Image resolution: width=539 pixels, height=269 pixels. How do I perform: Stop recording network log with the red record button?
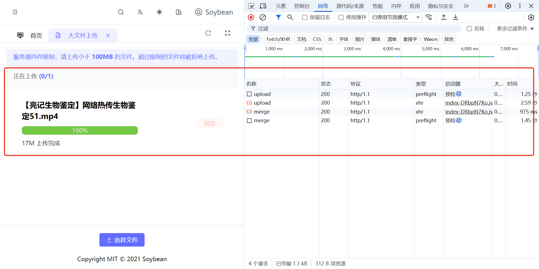[251, 17]
